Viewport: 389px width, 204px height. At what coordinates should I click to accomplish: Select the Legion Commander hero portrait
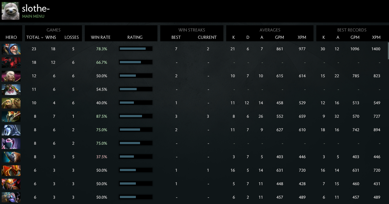(11, 184)
